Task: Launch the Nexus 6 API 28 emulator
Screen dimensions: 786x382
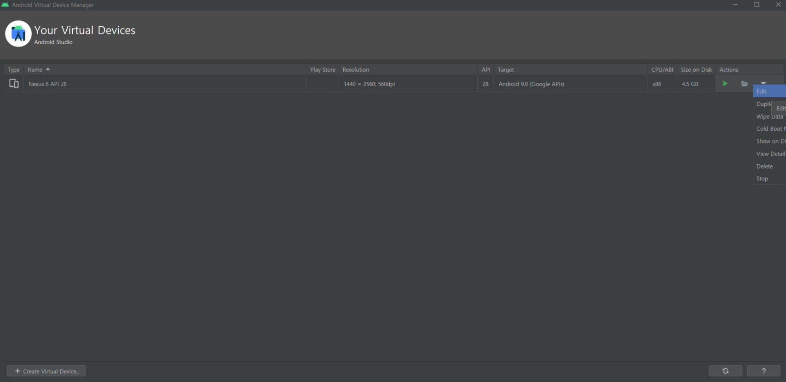Action: point(725,84)
